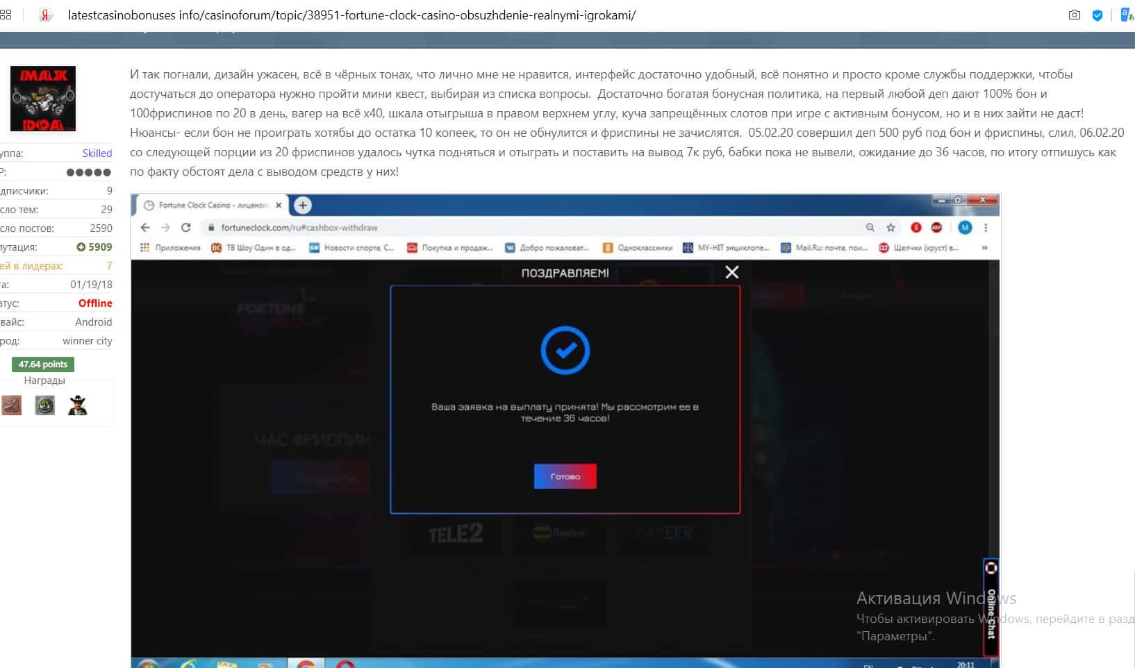The image size is (1135, 668).
Task: Click the green reputation plus icon
Action: coord(81,247)
